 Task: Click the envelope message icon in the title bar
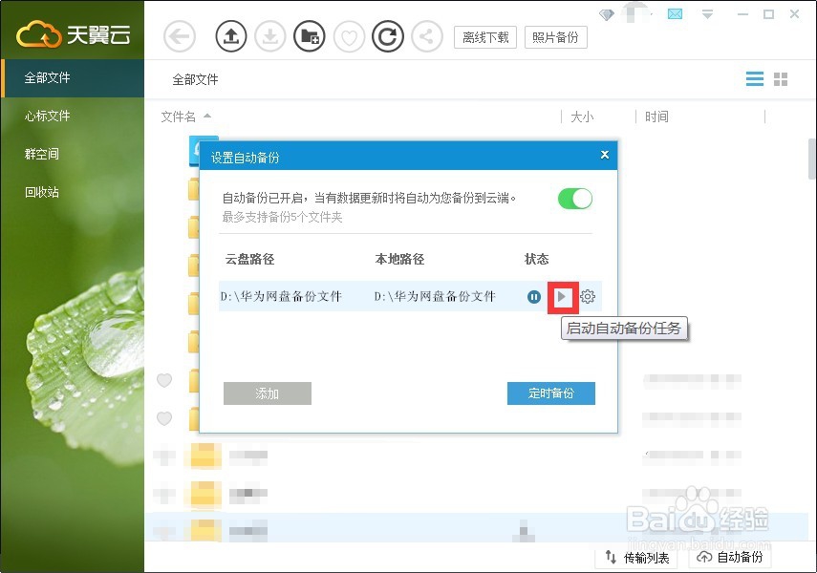(674, 13)
